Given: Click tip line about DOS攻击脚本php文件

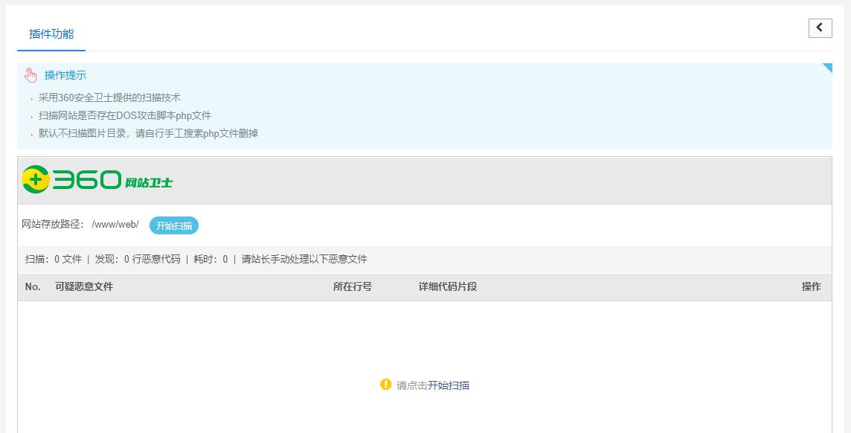Looking at the screenshot, I should pyautogui.click(x=125, y=115).
